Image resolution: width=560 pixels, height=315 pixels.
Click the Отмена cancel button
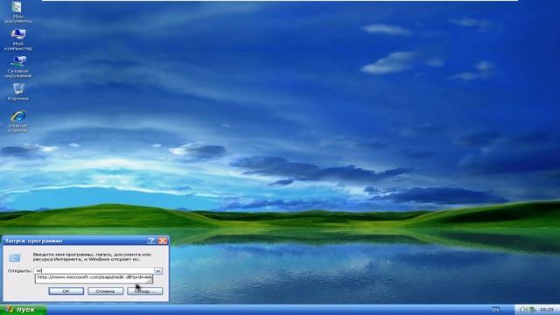click(x=105, y=291)
